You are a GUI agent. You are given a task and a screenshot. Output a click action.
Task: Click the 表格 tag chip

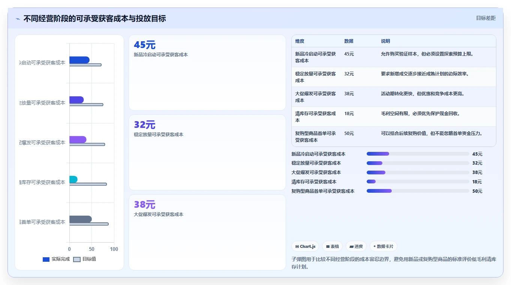(x=333, y=246)
